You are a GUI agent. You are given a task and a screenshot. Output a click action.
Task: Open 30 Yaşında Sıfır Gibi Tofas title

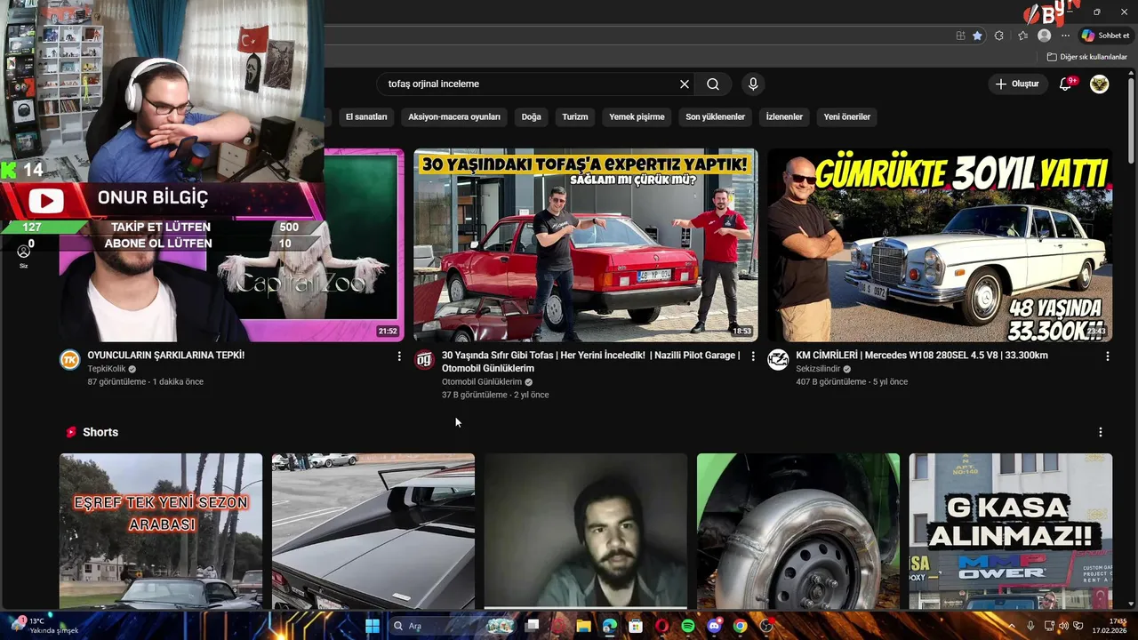coord(590,362)
